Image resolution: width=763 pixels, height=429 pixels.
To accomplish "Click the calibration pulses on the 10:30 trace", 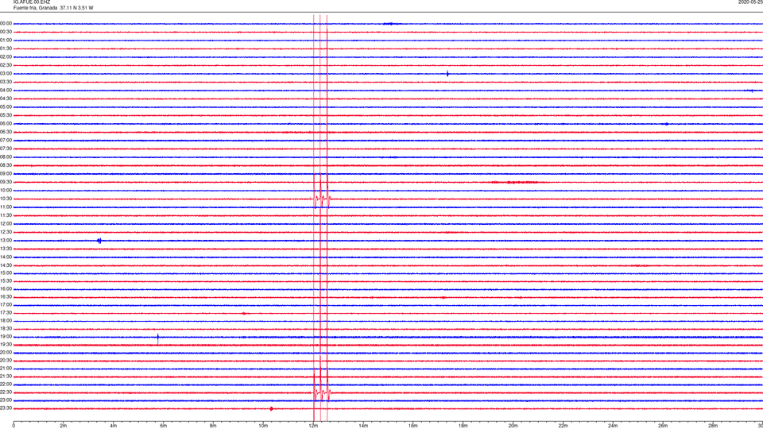I will 322,199.
